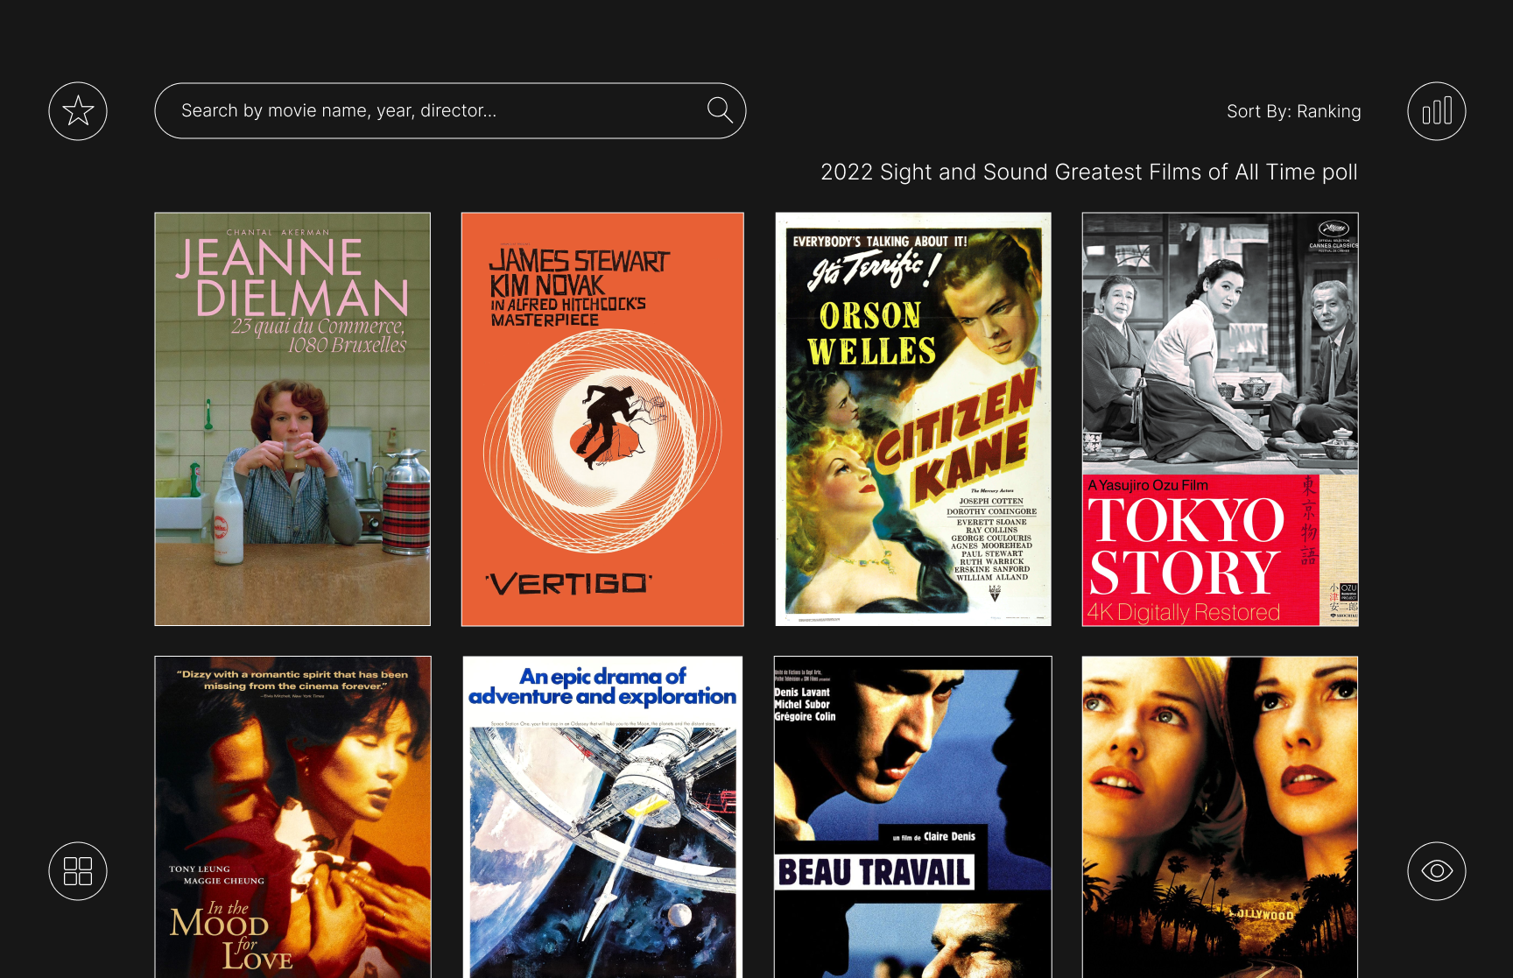The height and width of the screenshot is (978, 1513).
Task: Select the 2022 Sight and Sound poll heading
Action: (1089, 172)
